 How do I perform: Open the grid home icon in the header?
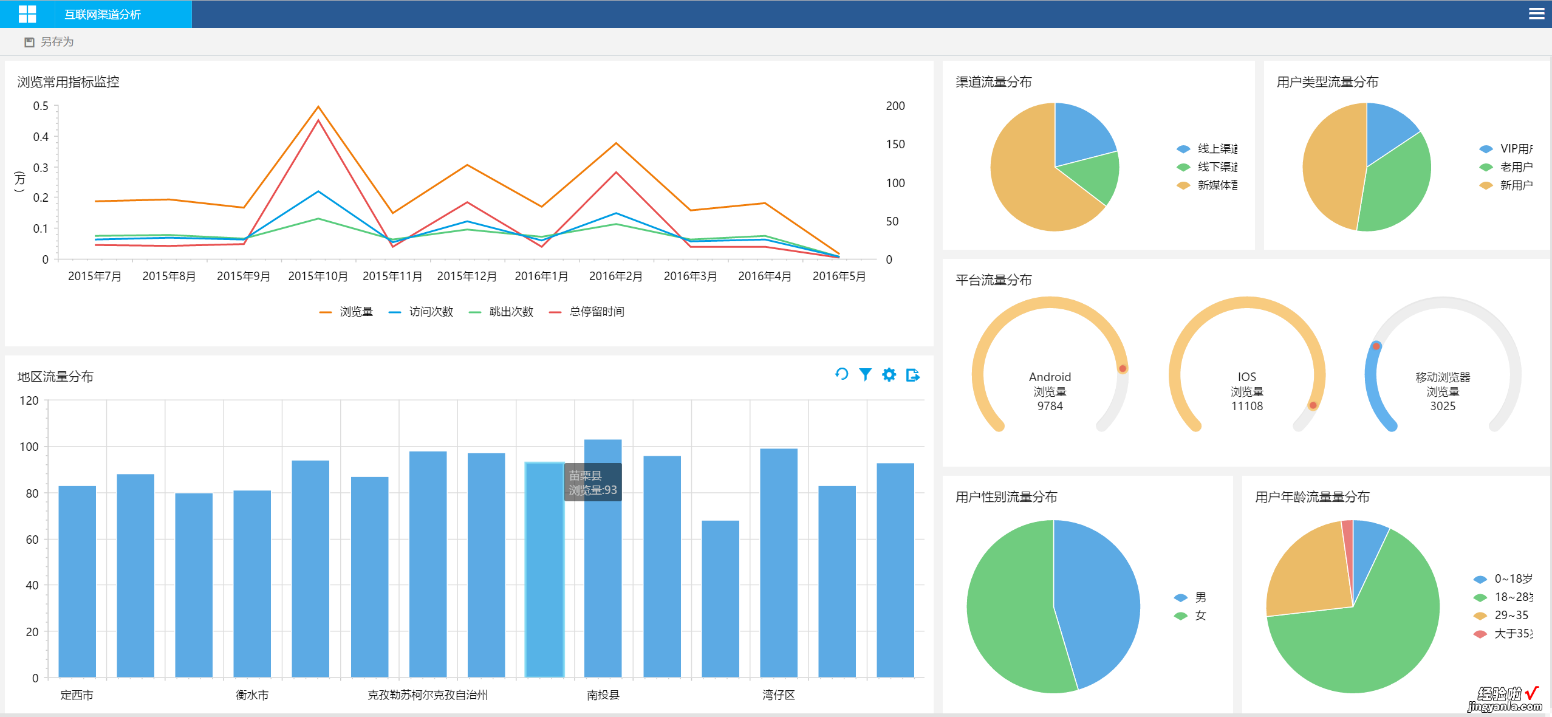(x=27, y=14)
